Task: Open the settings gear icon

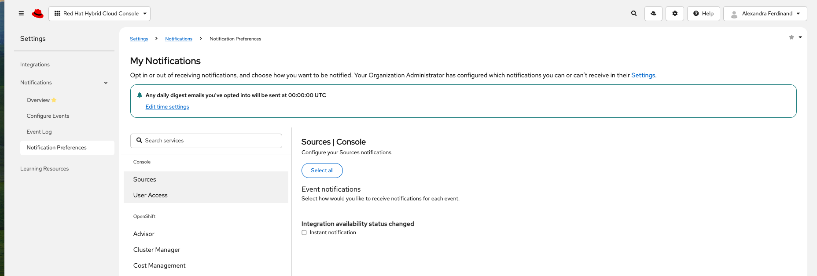Action: click(x=675, y=14)
